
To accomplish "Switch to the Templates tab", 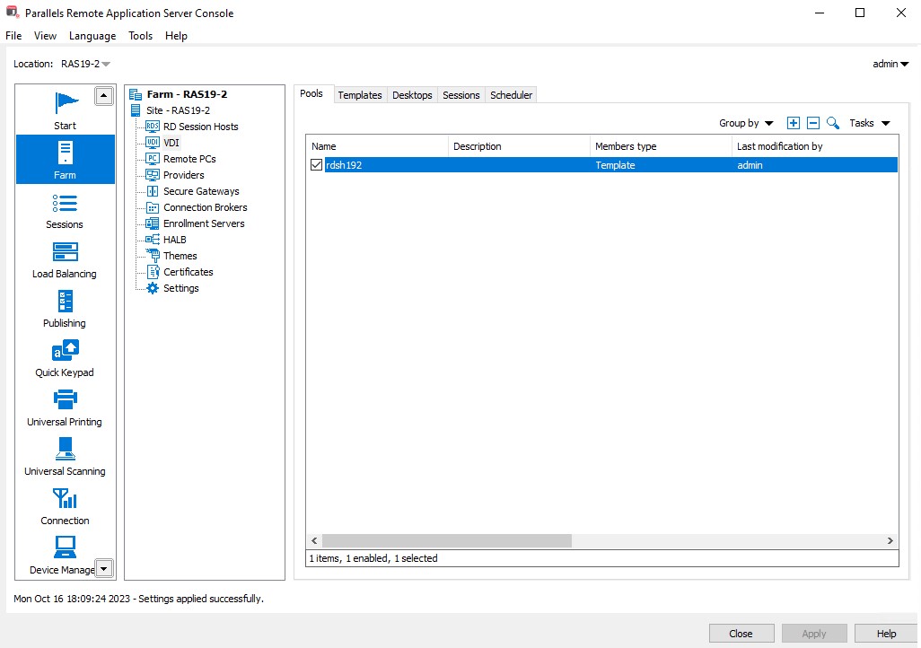I will tap(359, 94).
